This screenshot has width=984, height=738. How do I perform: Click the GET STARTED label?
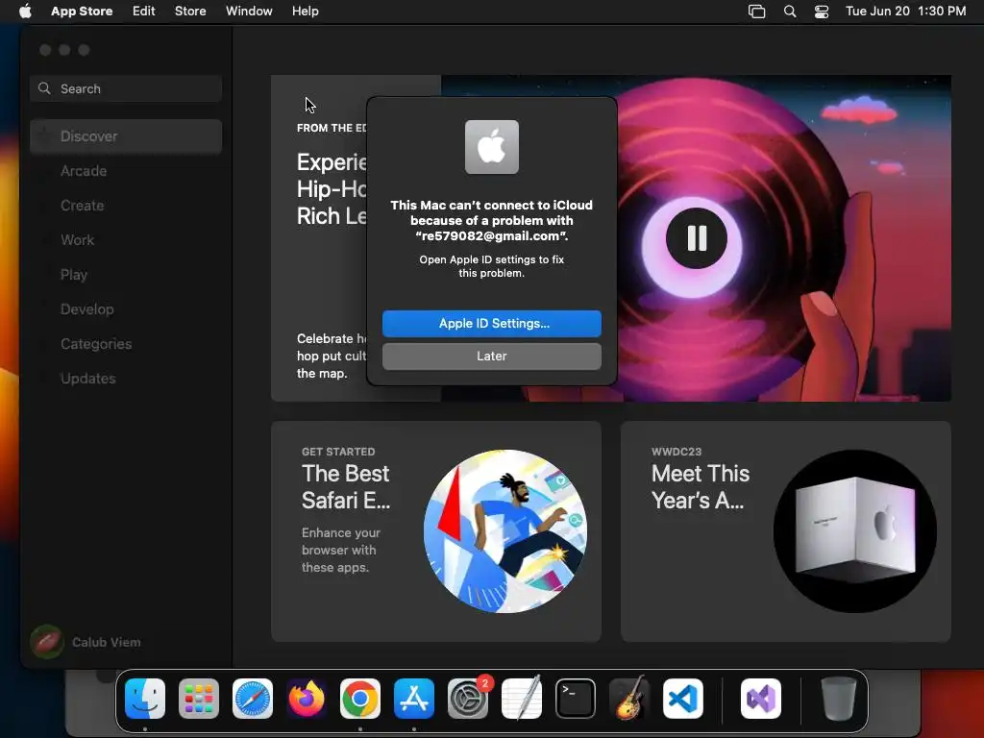[x=338, y=452]
